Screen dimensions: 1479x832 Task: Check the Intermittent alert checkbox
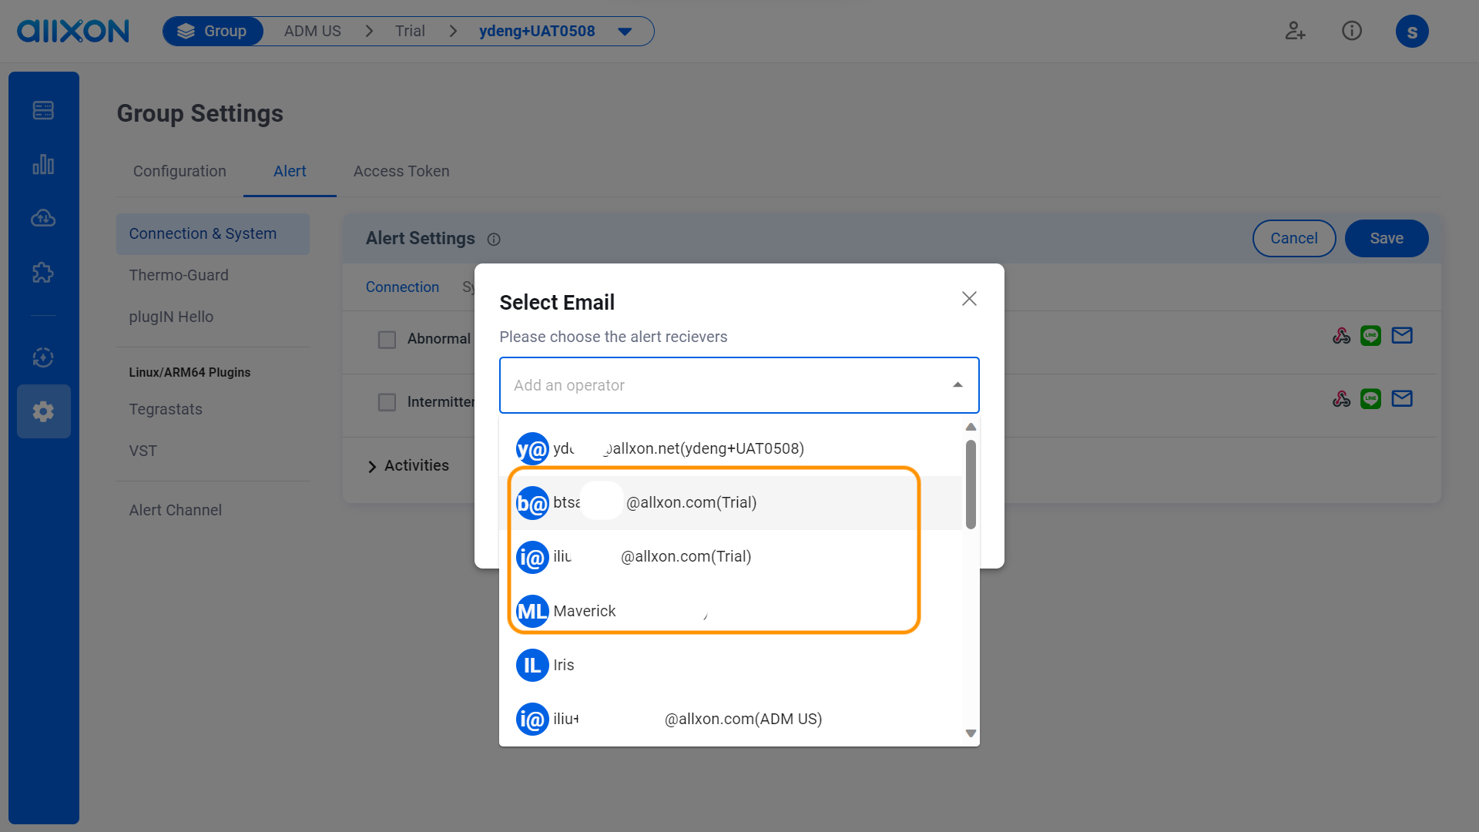click(x=387, y=402)
